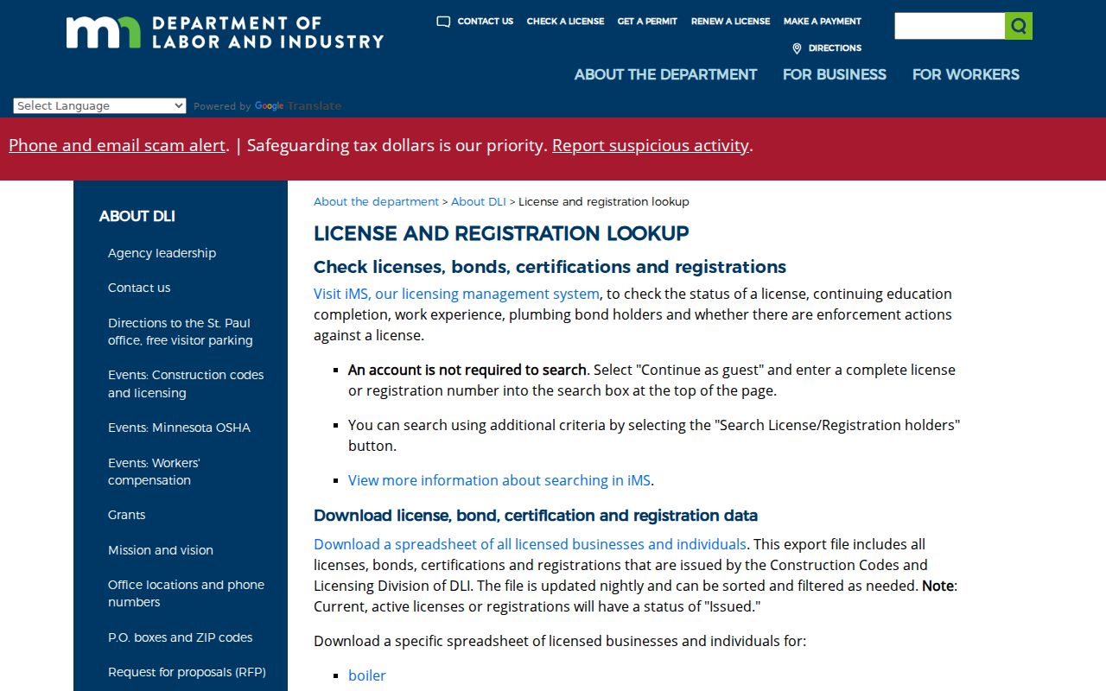Open Directions to the St. Paul office

(x=181, y=332)
